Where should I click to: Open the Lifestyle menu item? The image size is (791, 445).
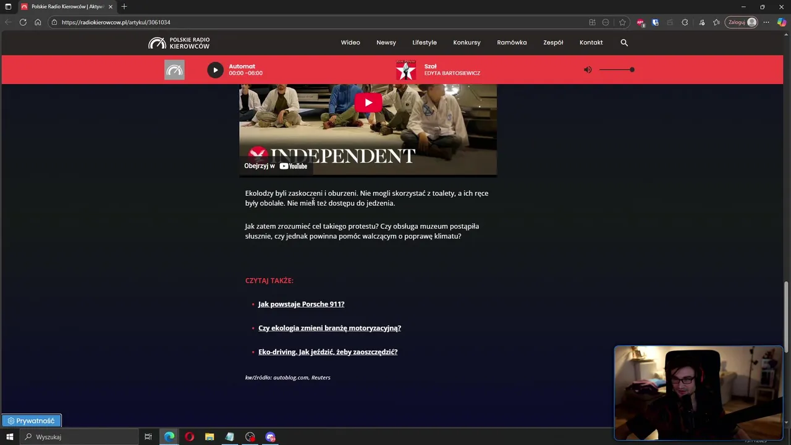(x=425, y=43)
